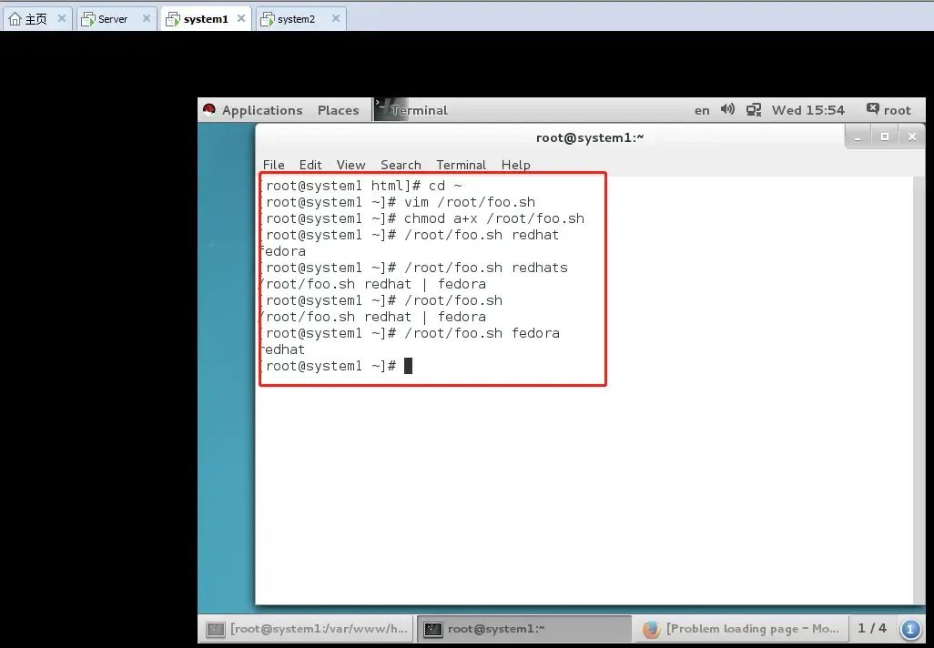This screenshot has height=648, width=934.
Task: Open the terminal File menu
Action: coord(273,165)
